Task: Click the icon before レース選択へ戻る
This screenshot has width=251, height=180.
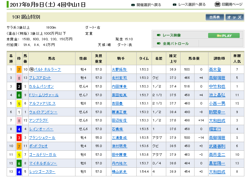Action: pyautogui.click(x=175, y=5)
